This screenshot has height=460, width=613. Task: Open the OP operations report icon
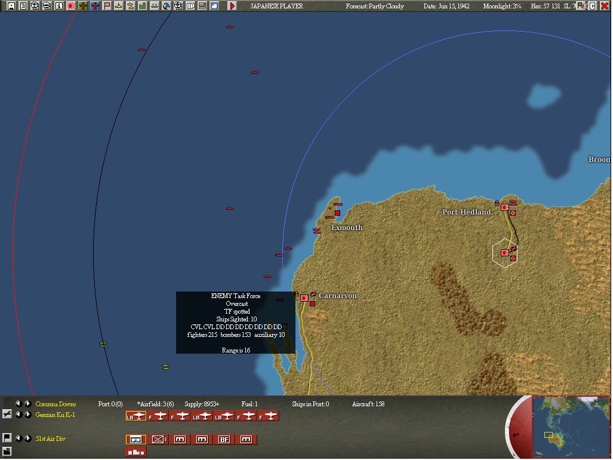coord(190,6)
